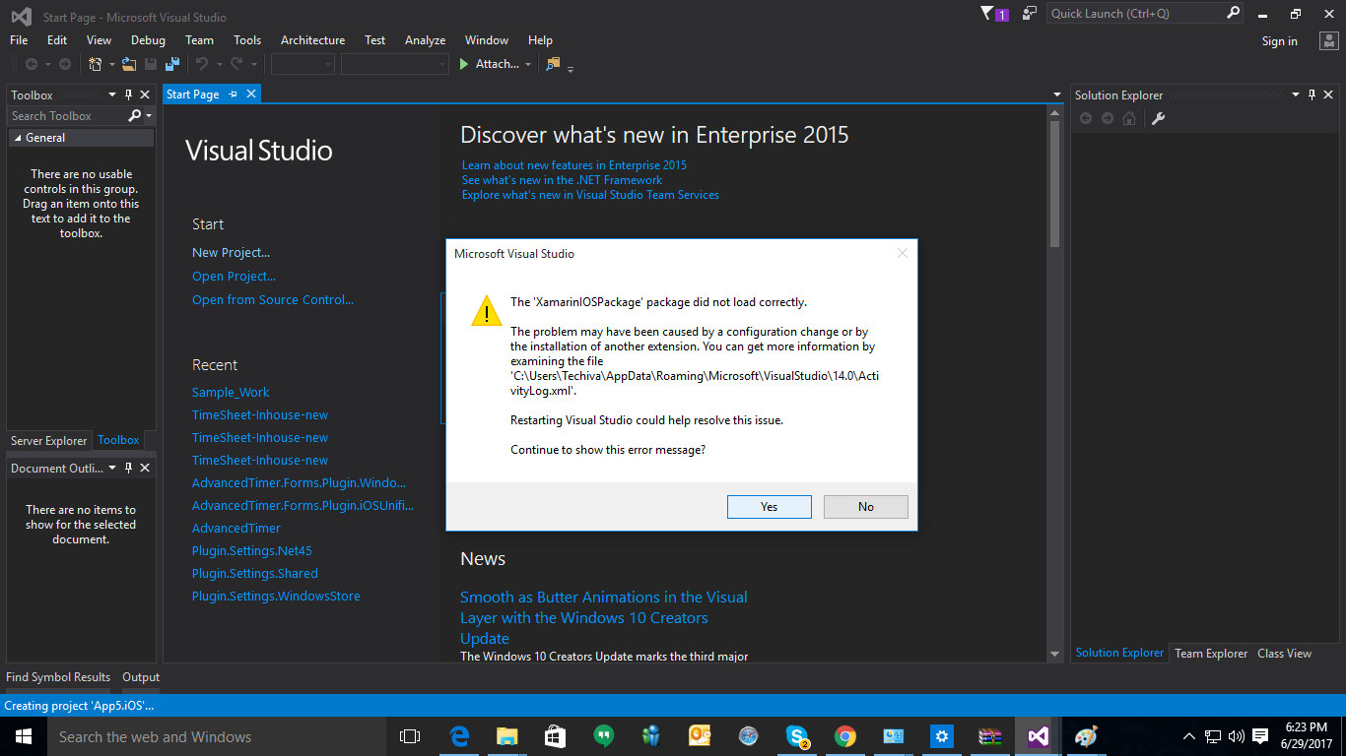
Task: Click the Save All toolbar icon
Action: click(172, 64)
